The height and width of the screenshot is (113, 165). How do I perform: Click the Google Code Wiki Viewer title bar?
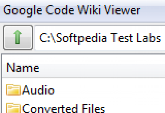[x=82, y=11]
